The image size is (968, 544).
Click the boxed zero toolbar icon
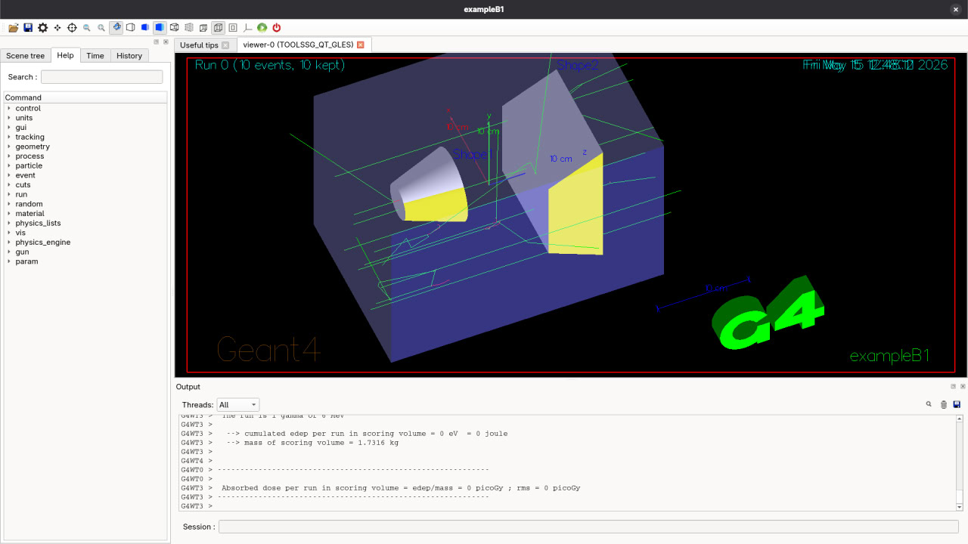click(233, 28)
